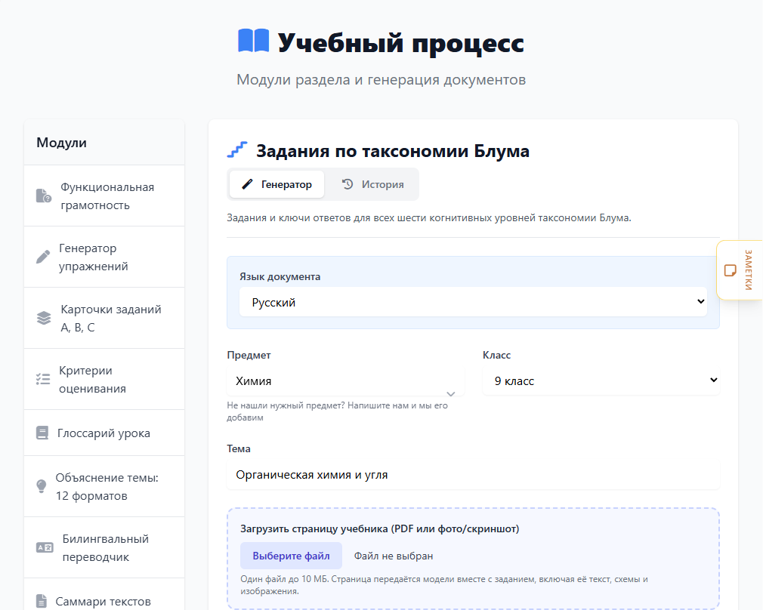The image size is (763, 610).
Task: Click the Язык документа label
Action: [280, 276]
